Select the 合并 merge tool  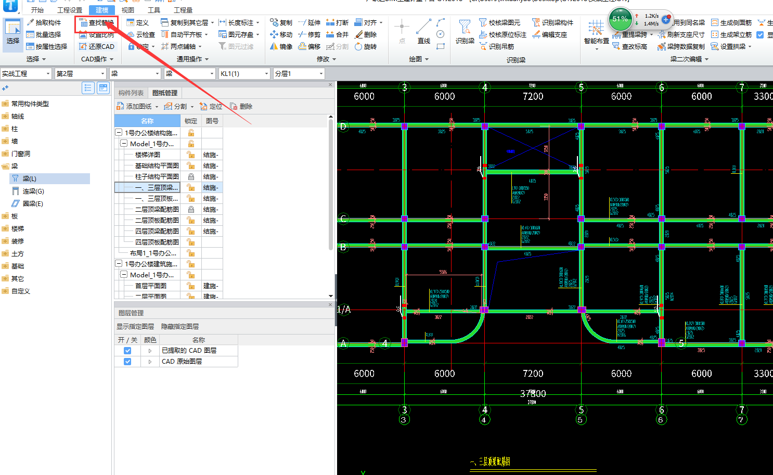pyautogui.click(x=338, y=34)
